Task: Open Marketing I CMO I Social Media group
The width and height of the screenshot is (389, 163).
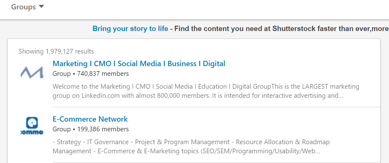Action: 139,64
